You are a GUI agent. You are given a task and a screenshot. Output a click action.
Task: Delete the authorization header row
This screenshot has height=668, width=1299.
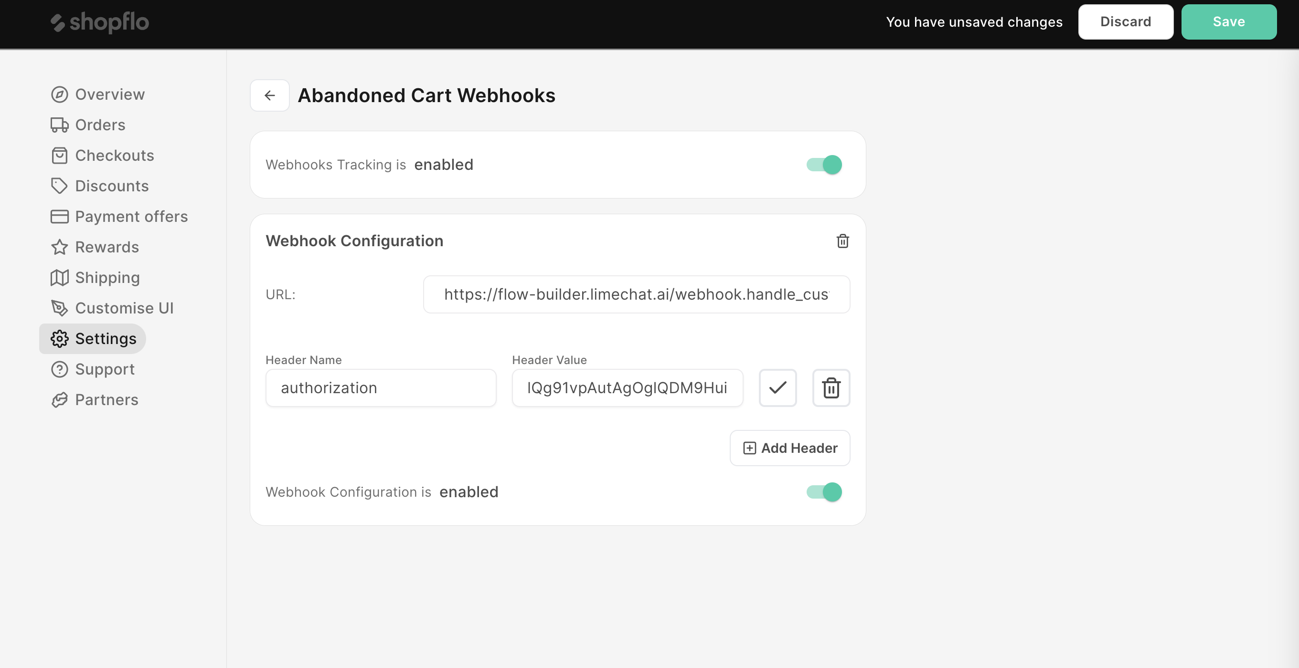tap(831, 388)
